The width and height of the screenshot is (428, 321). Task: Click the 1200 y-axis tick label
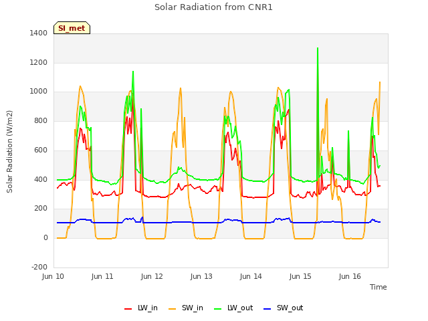point(39,62)
